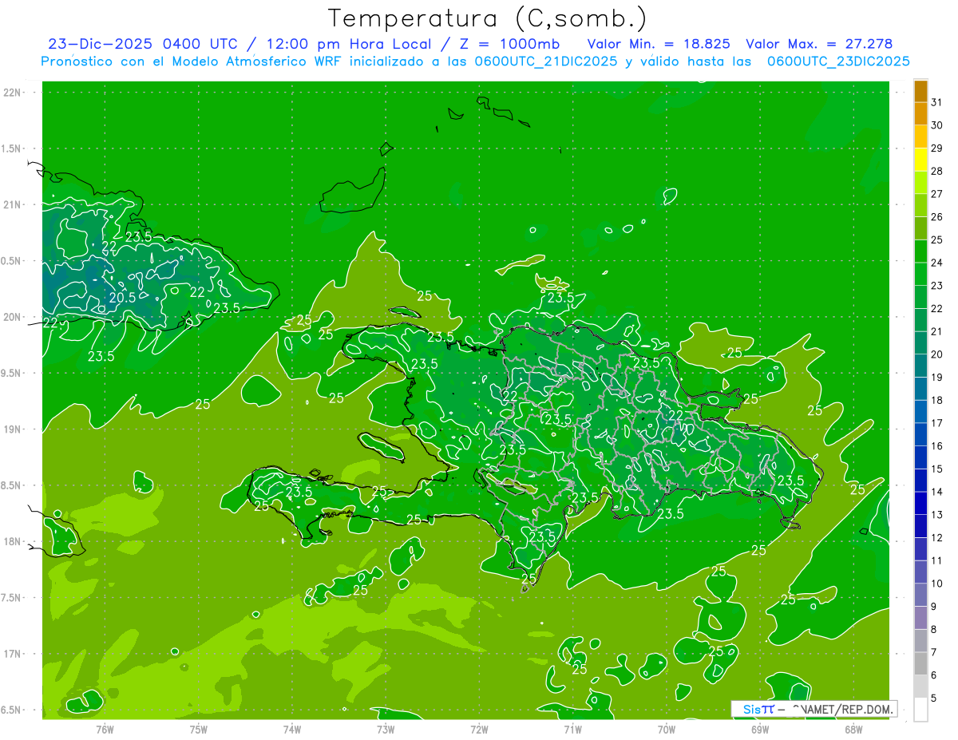The image size is (958, 740).
Task: Click the '69W' longitude axis label
Action: [760, 730]
